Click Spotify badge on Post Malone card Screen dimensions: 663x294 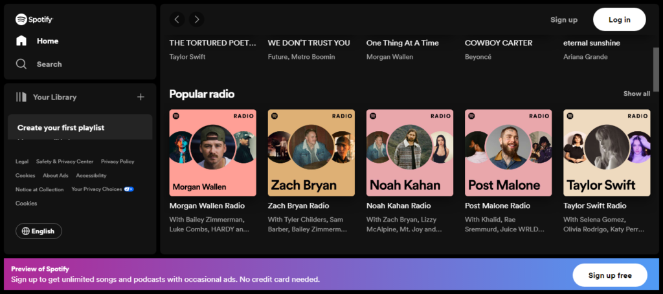tap(472, 116)
